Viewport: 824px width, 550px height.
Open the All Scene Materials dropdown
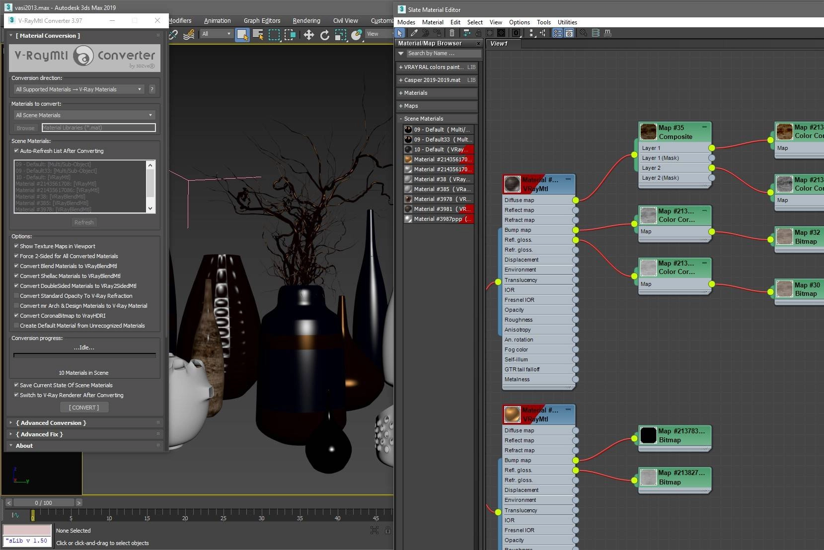[84, 115]
